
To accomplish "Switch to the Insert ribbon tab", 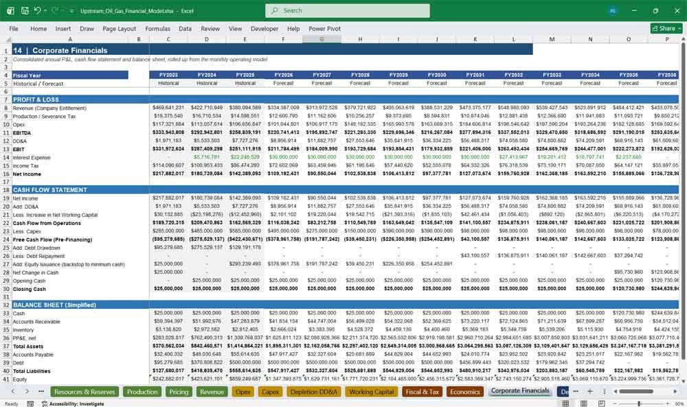I will click(x=63, y=28).
